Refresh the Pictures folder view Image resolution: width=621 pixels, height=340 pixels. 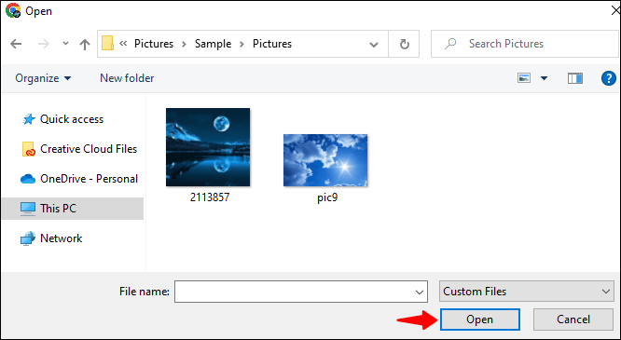point(404,44)
